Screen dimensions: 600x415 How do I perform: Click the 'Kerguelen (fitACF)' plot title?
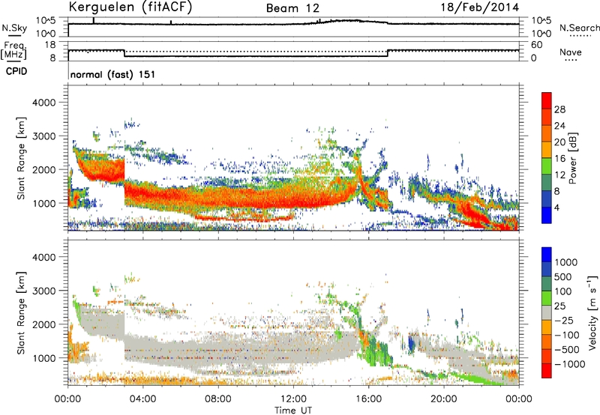(130, 7)
